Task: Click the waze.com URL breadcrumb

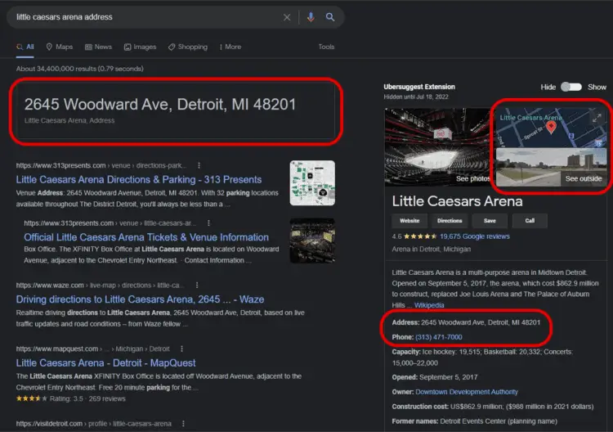Action: (100, 286)
